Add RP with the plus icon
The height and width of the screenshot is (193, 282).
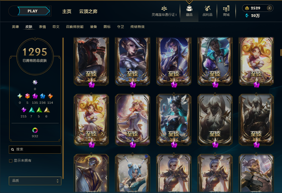269,8
